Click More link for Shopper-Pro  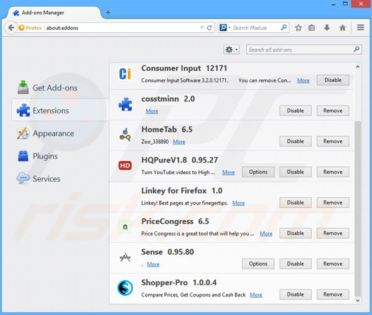[256, 295]
